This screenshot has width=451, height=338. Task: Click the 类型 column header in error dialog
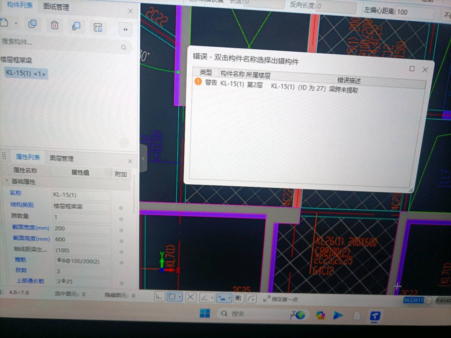[x=206, y=72]
